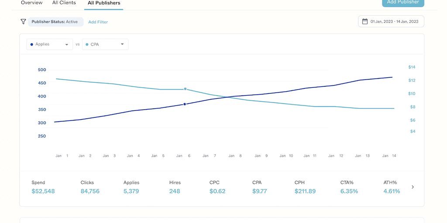The width and height of the screenshot is (447, 223).
Task: Expand the CPA metric dropdown
Action: point(122,44)
